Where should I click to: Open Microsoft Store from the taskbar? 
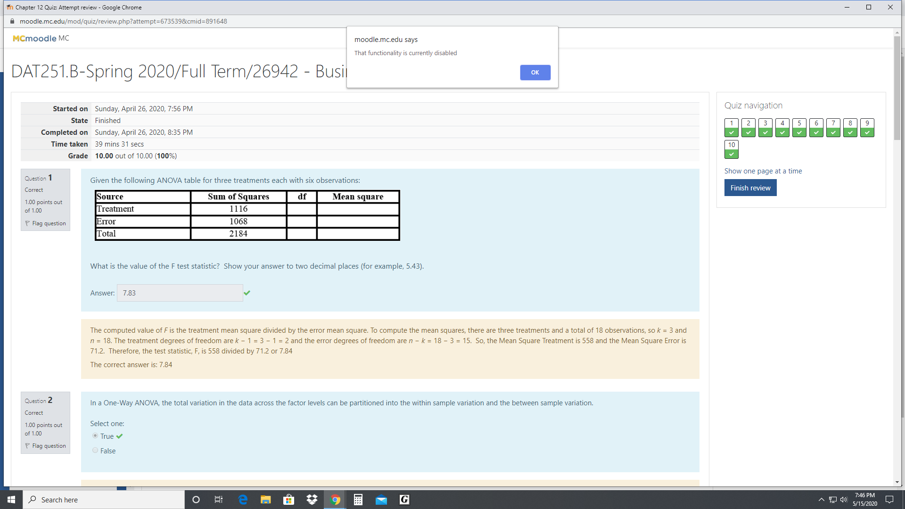click(x=288, y=499)
